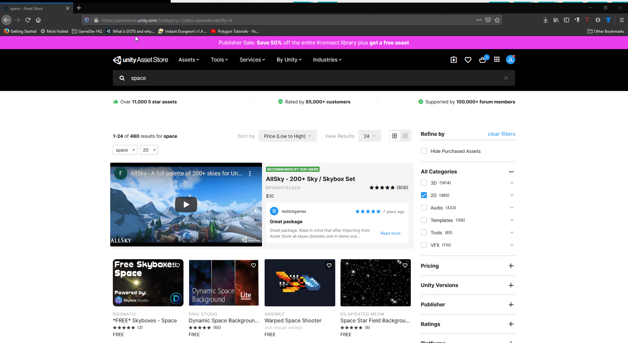Favorite the Dynamic Space Background asset
Image resolution: width=628 pixels, height=343 pixels.
[253, 265]
